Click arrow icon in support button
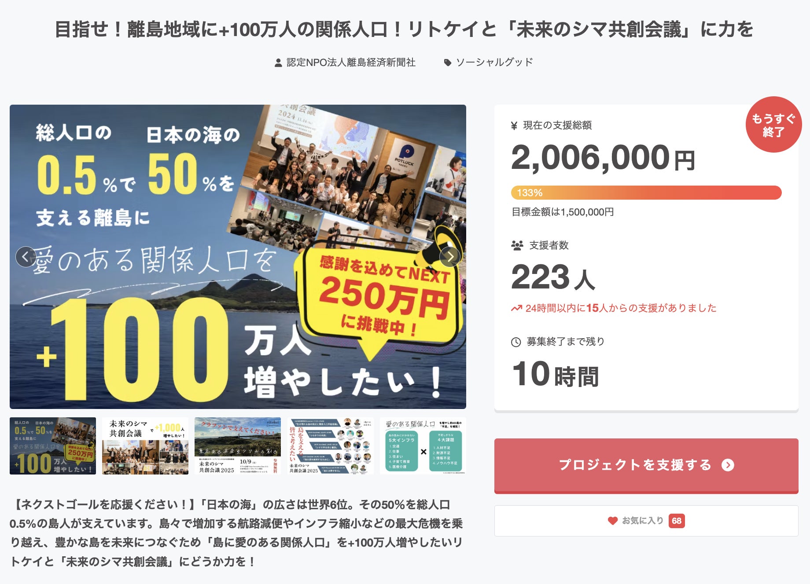This screenshot has height=584, width=810. (x=728, y=465)
